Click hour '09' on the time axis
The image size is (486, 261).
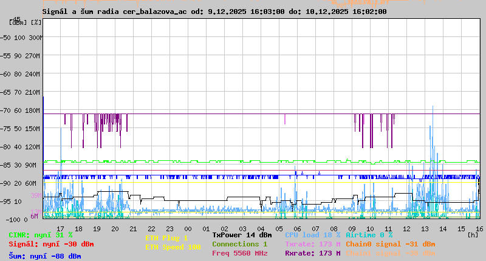coord(352,229)
